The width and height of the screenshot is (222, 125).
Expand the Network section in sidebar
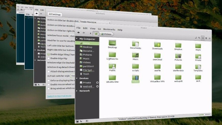coord(77,91)
